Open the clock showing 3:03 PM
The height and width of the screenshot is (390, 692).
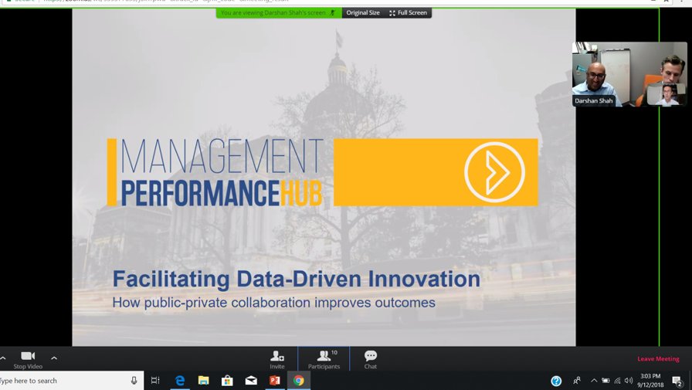click(650, 380)
